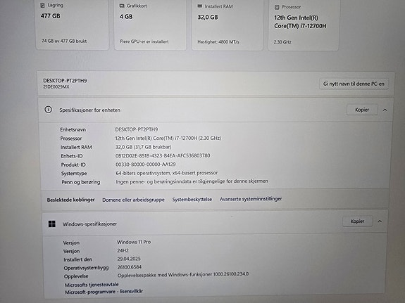Open Domene eller arbeidsgruppe link

(133, 200)
